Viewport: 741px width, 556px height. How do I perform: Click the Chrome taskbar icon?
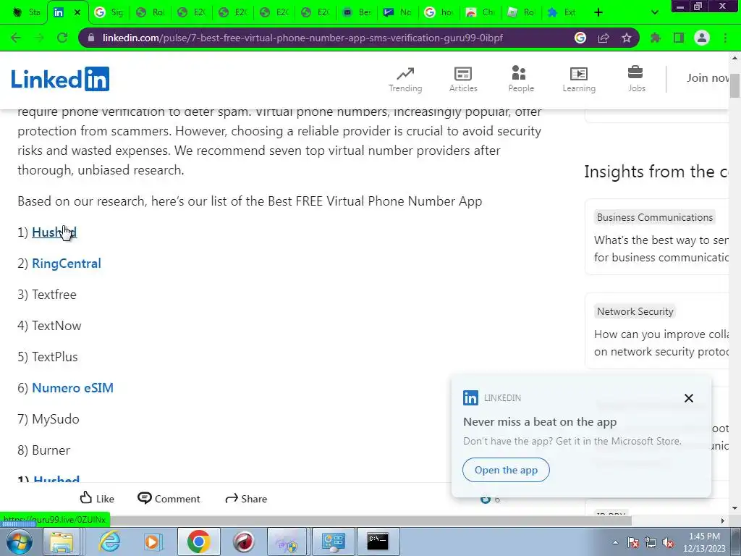point(198,542)
